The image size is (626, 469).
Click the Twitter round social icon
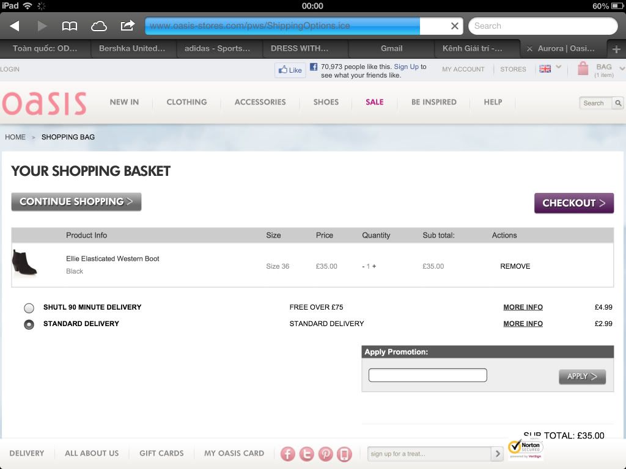click(x=307, y=454)
